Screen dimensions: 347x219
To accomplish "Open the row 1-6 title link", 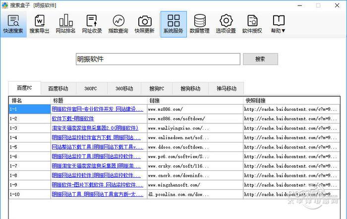I will (96, 156).
